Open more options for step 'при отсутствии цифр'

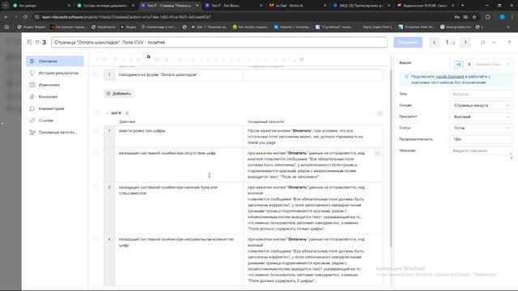[377, 153]
